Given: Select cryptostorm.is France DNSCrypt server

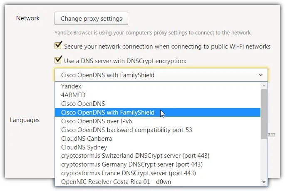Looking at the screenshot, I should point(158,173).
